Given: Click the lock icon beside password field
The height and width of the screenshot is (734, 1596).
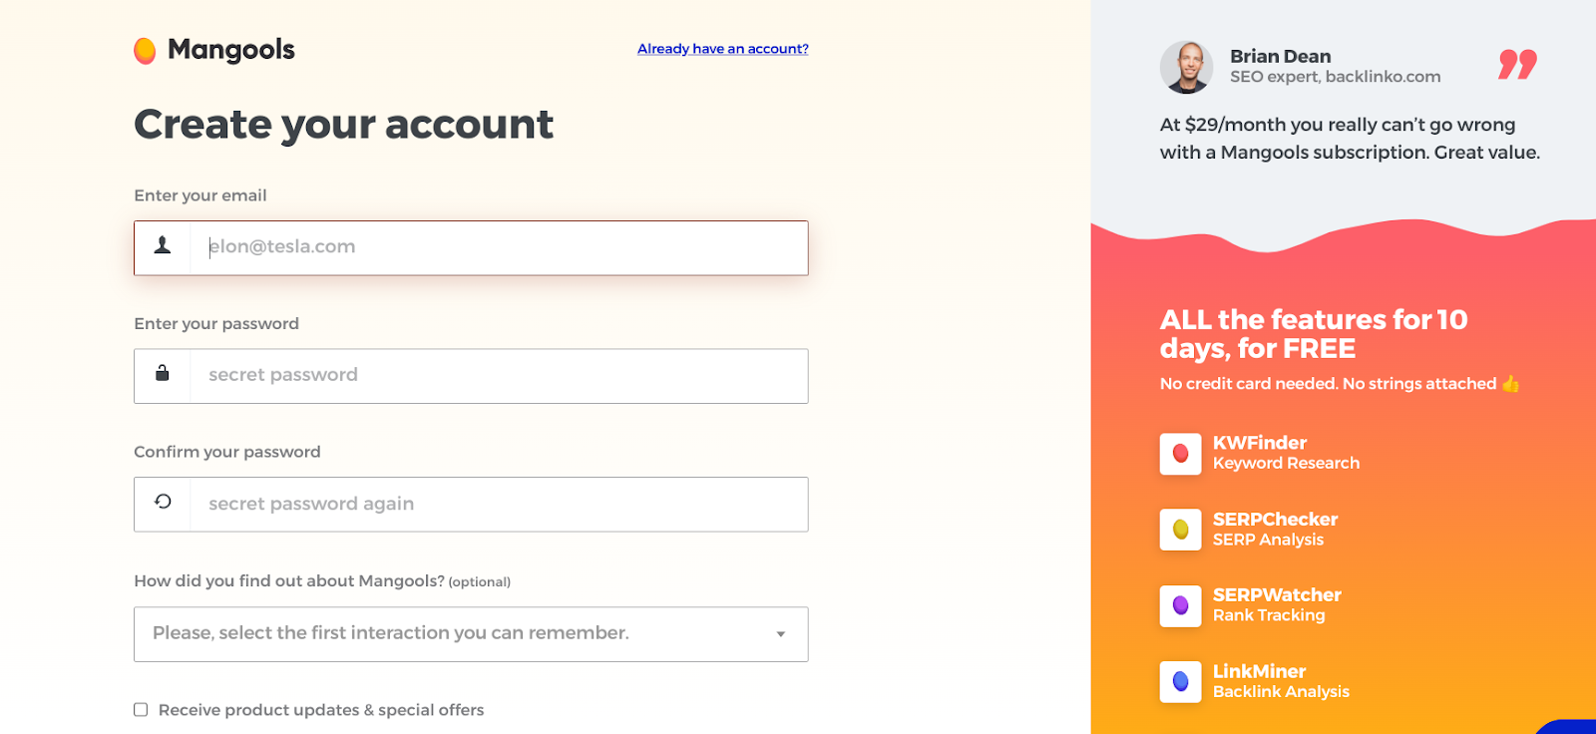Looking at the screenshot, I should 163,374.
